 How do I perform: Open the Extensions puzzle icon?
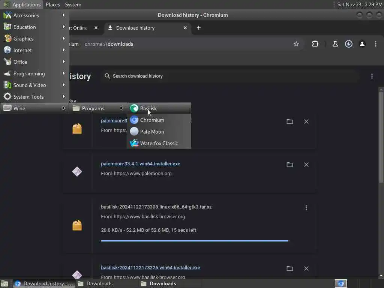315,44
